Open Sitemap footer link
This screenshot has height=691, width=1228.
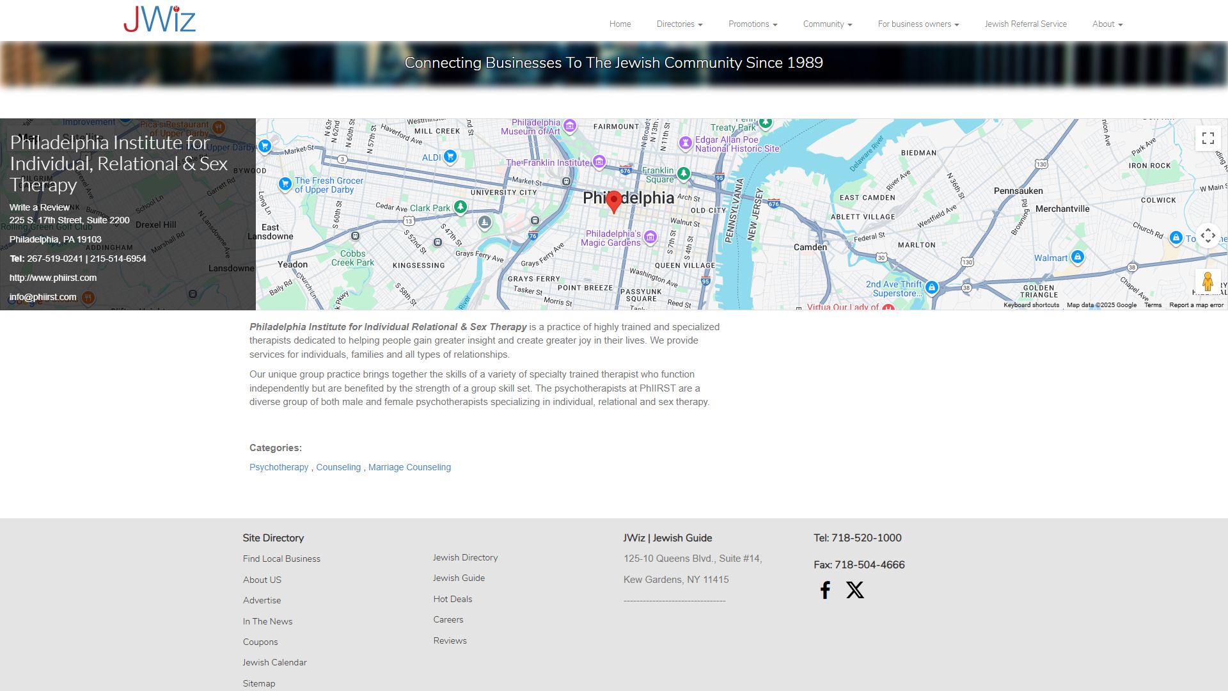point(259,683)
